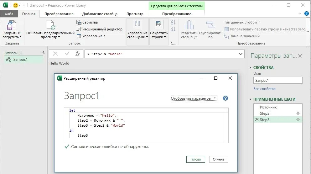Delete Step3 with the X icon
Viewport: 311px width, 174px height.
pos(257,119)
